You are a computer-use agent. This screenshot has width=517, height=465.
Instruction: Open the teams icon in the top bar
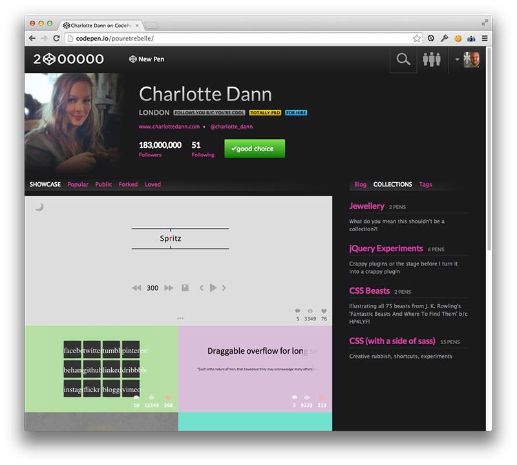[x=433, y=59]
